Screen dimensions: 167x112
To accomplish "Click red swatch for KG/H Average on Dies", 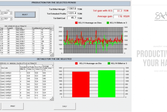I will pyautogui.click(x=76, y=23).
